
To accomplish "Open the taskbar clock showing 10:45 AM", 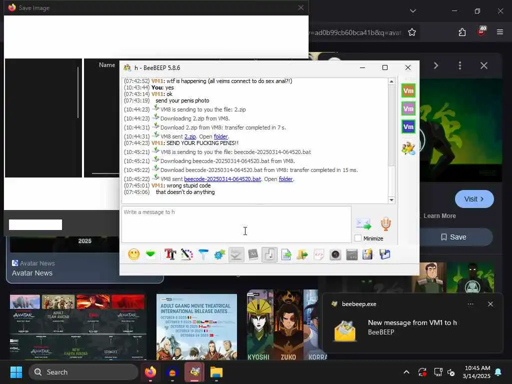I will click(x=476, y=372).
